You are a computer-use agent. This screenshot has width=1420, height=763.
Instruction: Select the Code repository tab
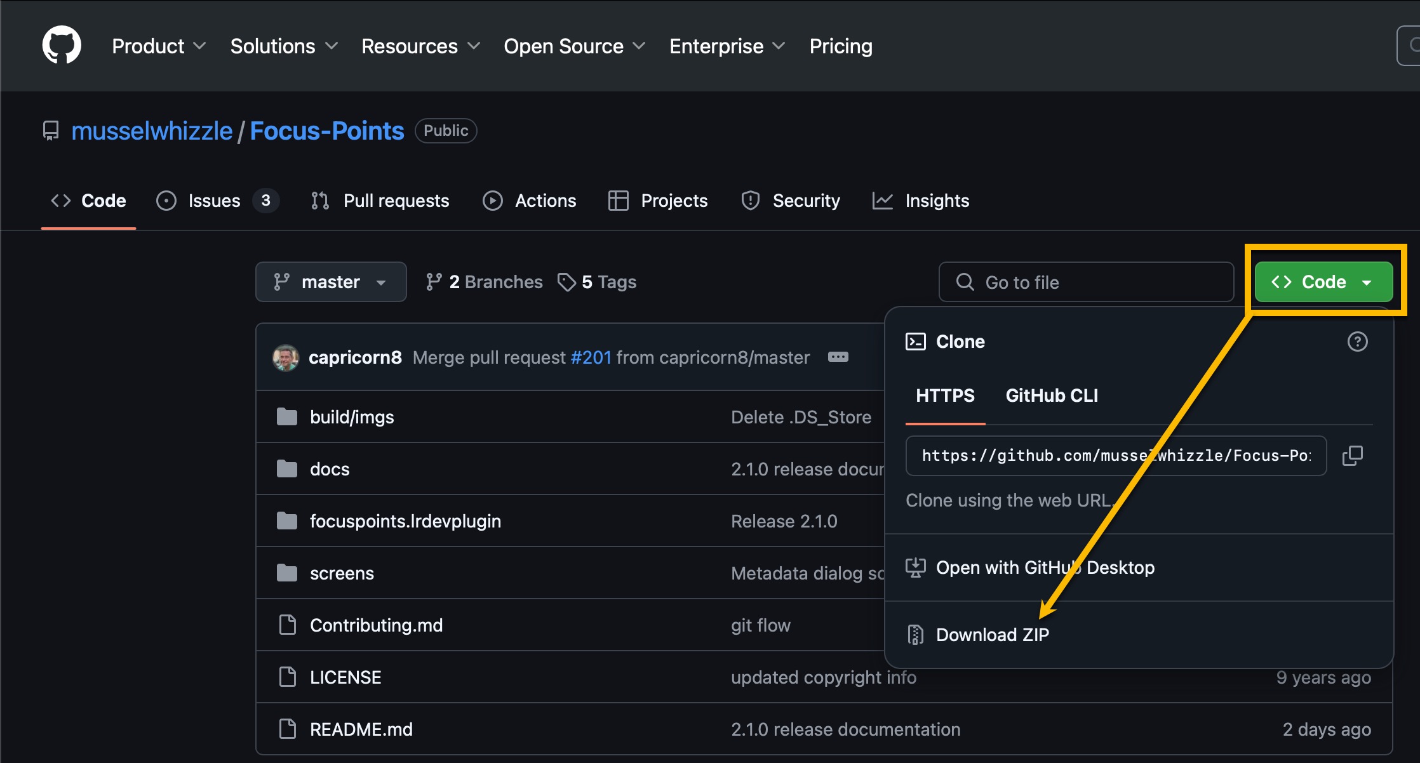[88, 201]
